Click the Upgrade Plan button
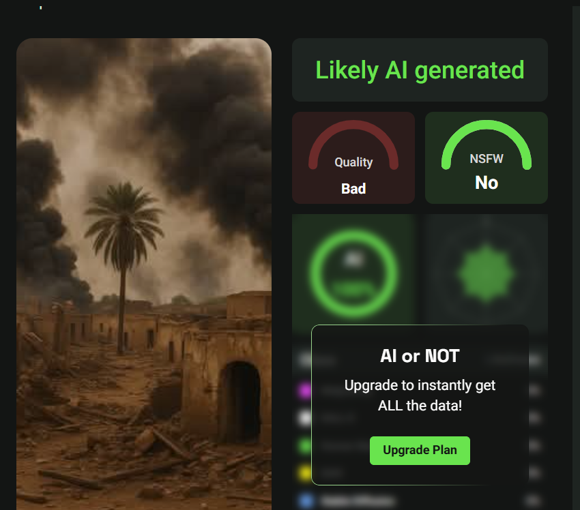This screenshot has width=580, height=510. point(420,451)
